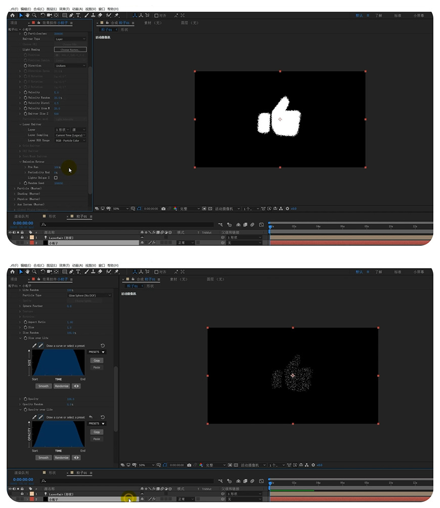Image resolution: width=440 pixels, height=508 pixels.
Task: Click the Layer Sampling Current Time field
Action: coord(70,135)
